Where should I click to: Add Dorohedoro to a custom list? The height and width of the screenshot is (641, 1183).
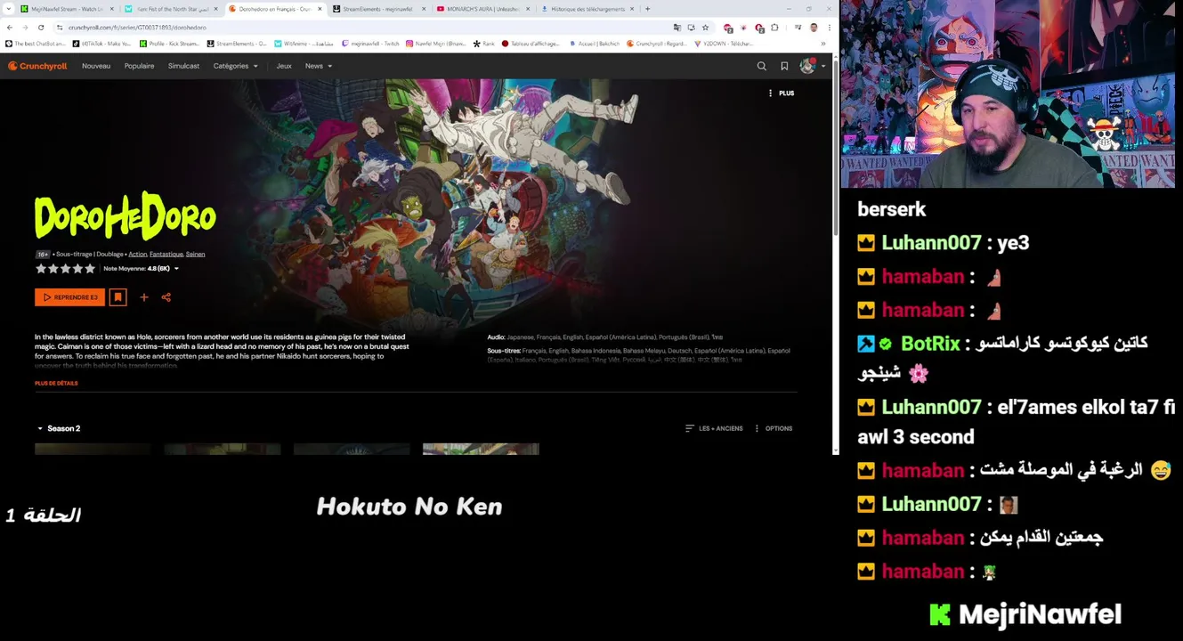click(143, 297)
